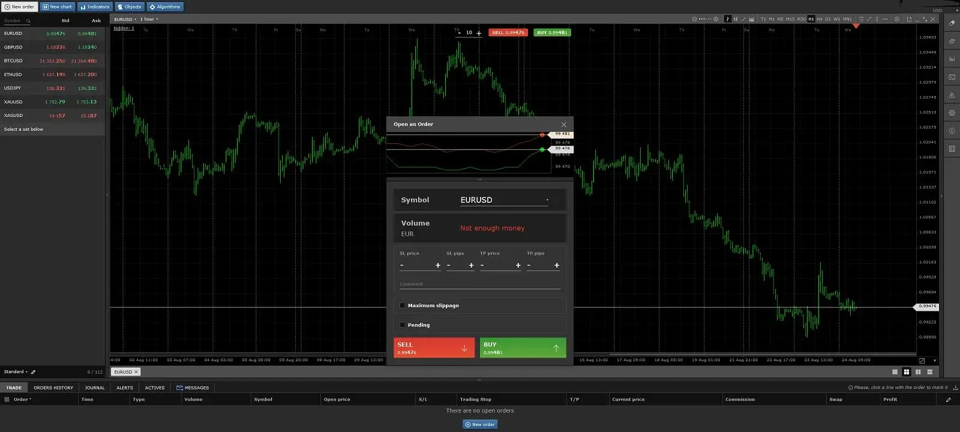Switch to the ALERTS tab
Screen dimensions: 960x432
pos(125,388)
